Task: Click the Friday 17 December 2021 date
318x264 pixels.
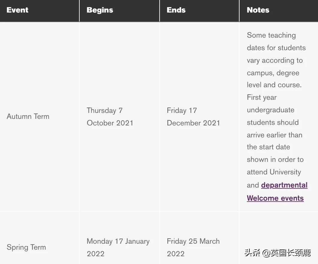Action: pos(193,116)
